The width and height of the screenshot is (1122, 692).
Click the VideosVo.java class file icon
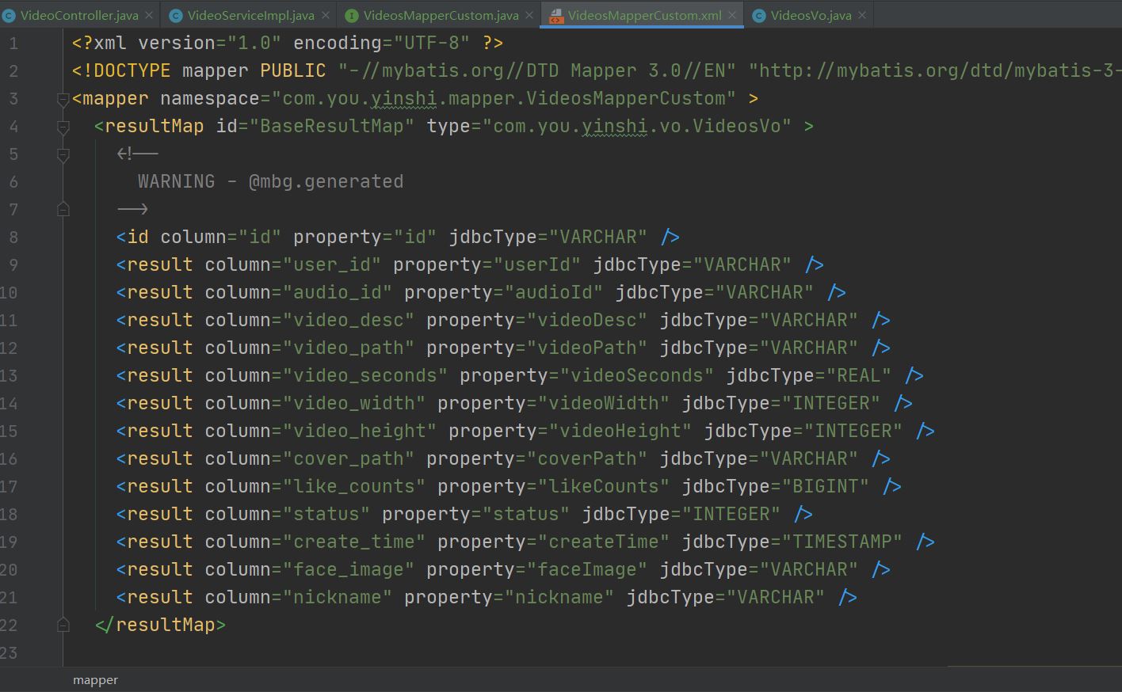[x=758, y=15]
